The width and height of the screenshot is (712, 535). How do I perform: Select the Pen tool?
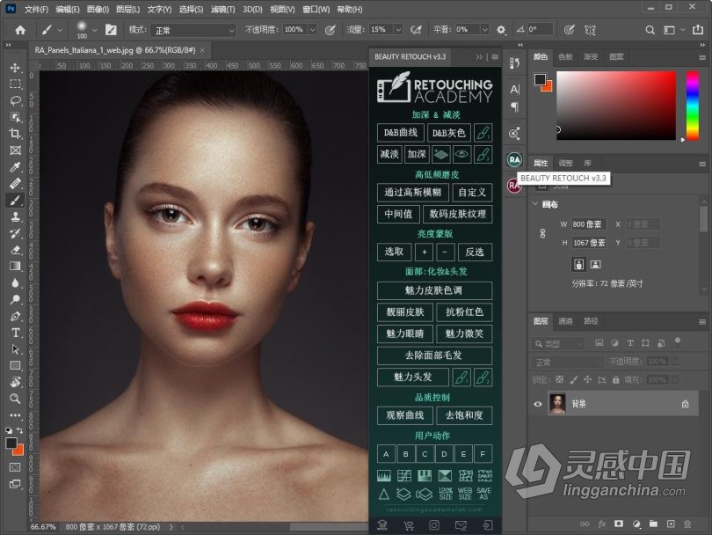tap(15, 317)
